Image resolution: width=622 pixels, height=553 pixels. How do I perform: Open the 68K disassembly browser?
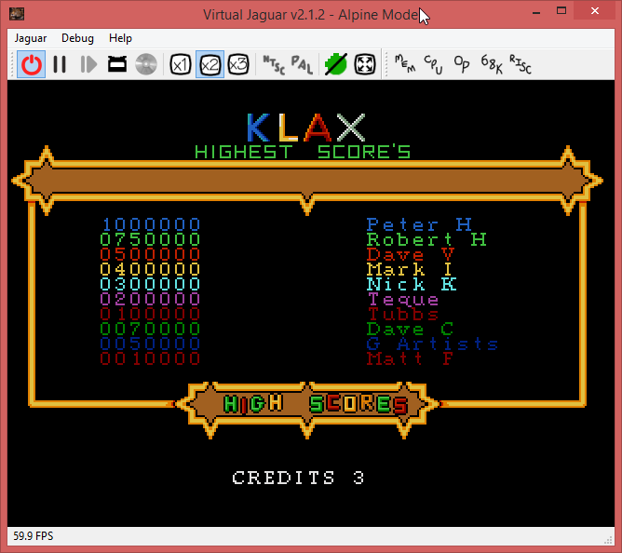tap(491, 64)
